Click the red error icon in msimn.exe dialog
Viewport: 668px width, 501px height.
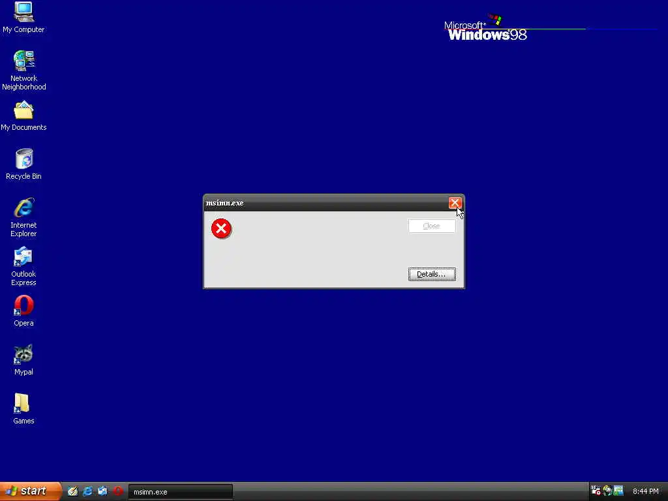pyautogui.click(x=221, y=229)
